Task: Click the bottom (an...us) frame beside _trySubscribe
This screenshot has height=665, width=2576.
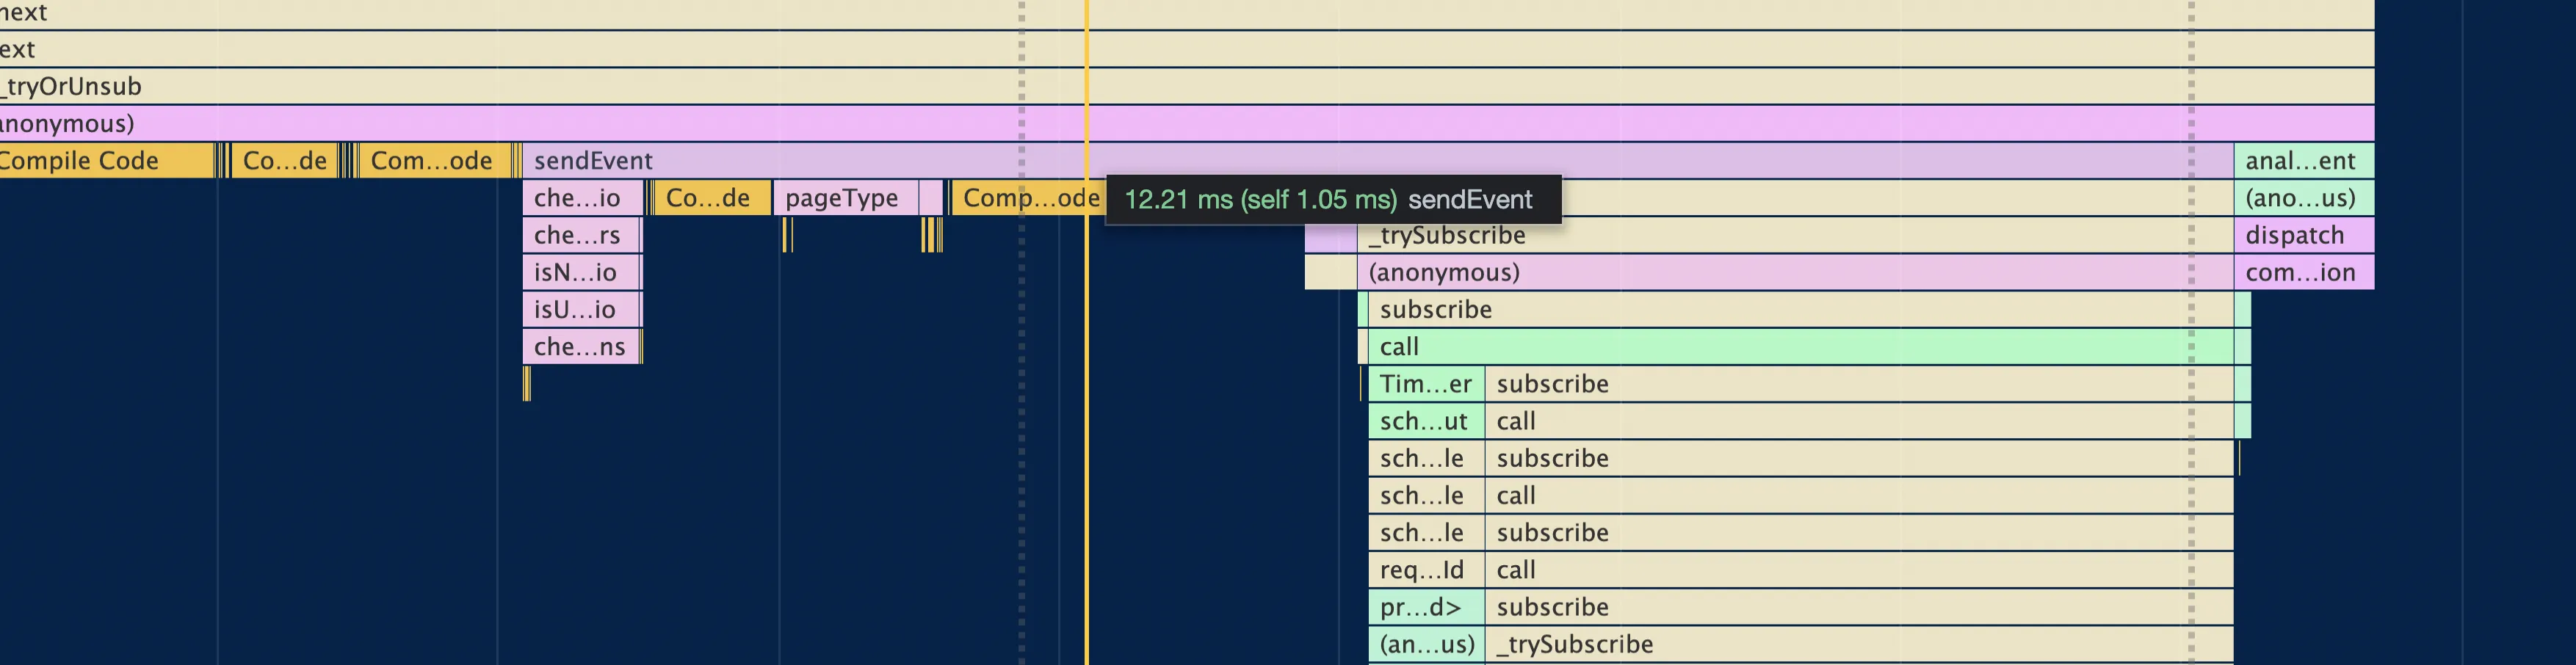Action: pos(1425,644)
